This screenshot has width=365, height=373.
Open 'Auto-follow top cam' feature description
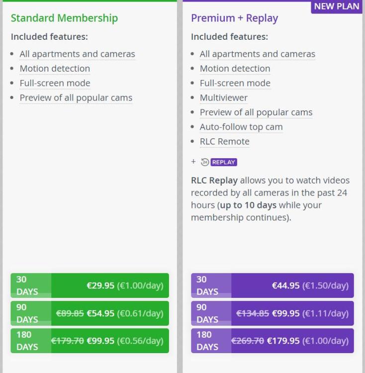[x=241, y=127]
